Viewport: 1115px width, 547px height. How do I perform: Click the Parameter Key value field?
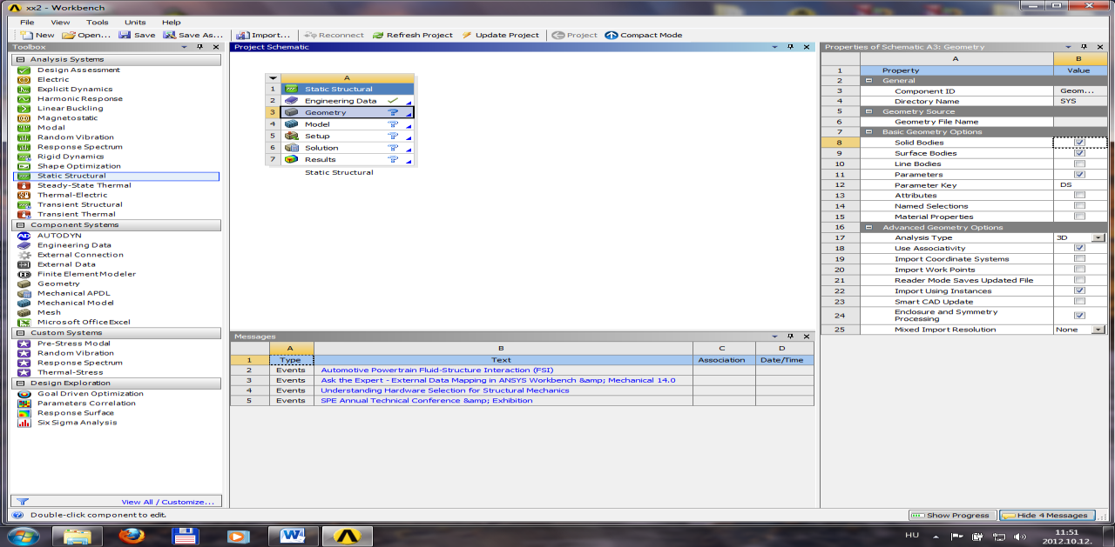tap(1079, 185)
